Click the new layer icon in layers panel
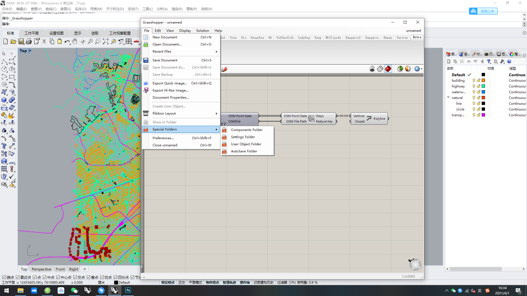The height and width of the screenshot is (296, 527). point(448,61)
